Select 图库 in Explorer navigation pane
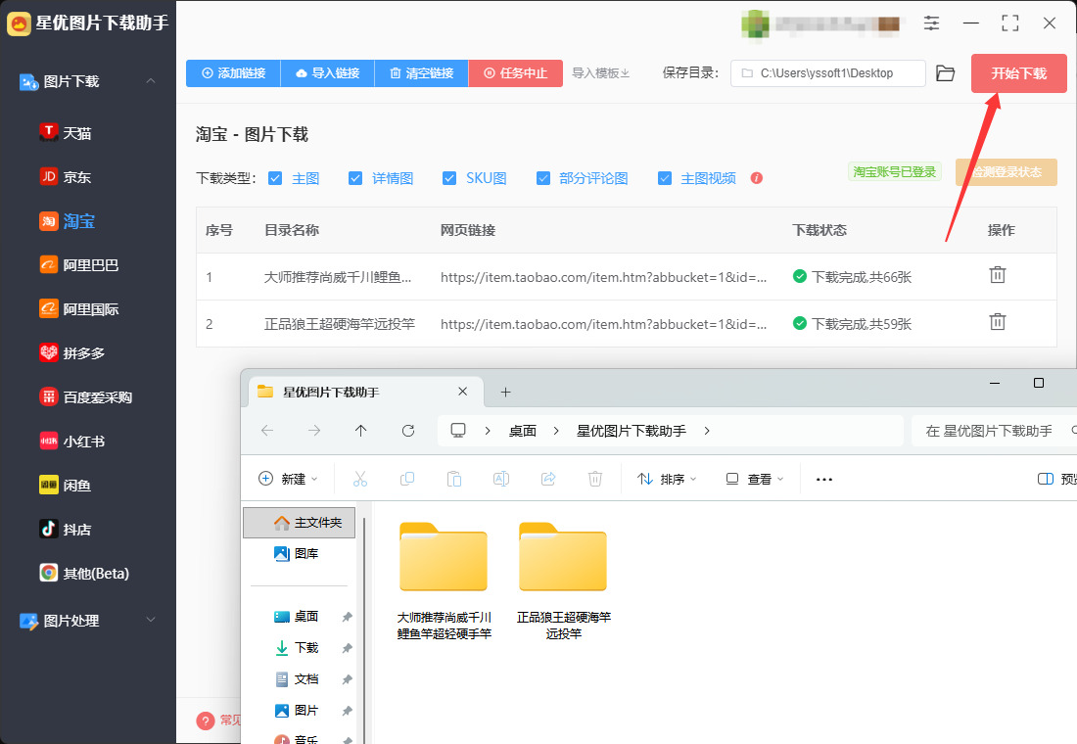1077x744 pixels. (x=297, y=554)
